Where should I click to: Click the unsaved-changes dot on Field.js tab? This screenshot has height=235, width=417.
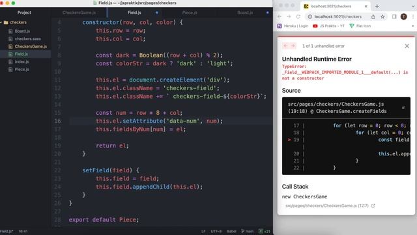(x=157, y=12)
